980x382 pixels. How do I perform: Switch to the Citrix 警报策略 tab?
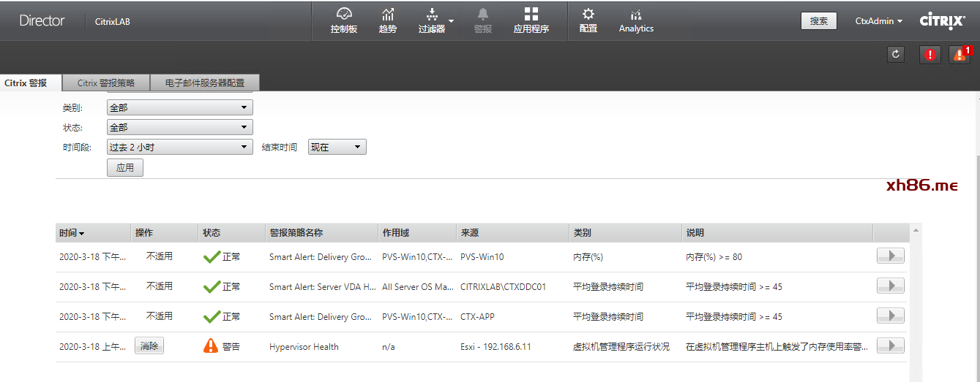pyautogui.click(x=106, y=83)
